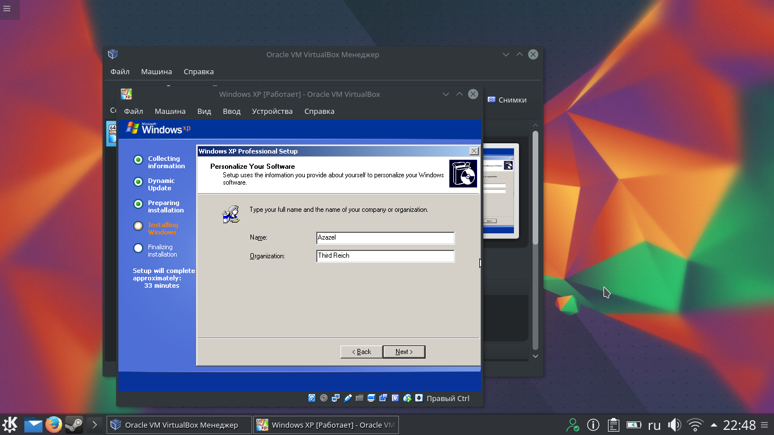Click the Back button in XP Setup
Viewport: 774px width, 435px height.
(x=361, y=352)
